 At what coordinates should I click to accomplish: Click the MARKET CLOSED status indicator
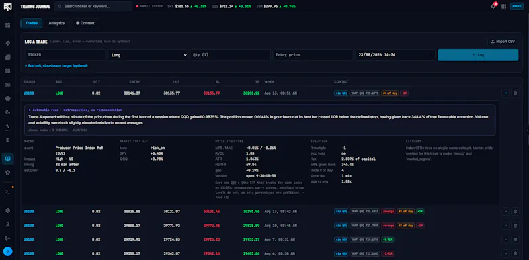pyautogui.click(x=149, y=6)
